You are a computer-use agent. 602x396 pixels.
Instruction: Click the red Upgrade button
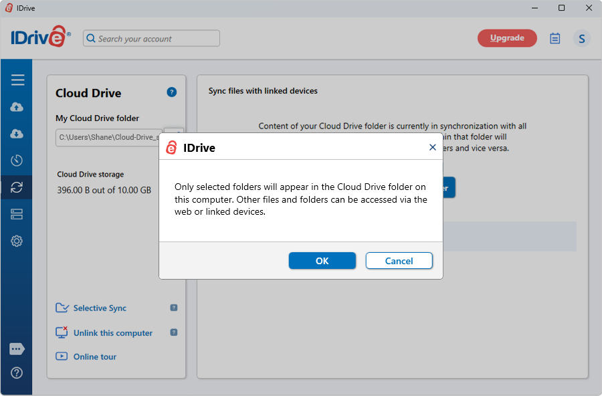pos(507,38)
